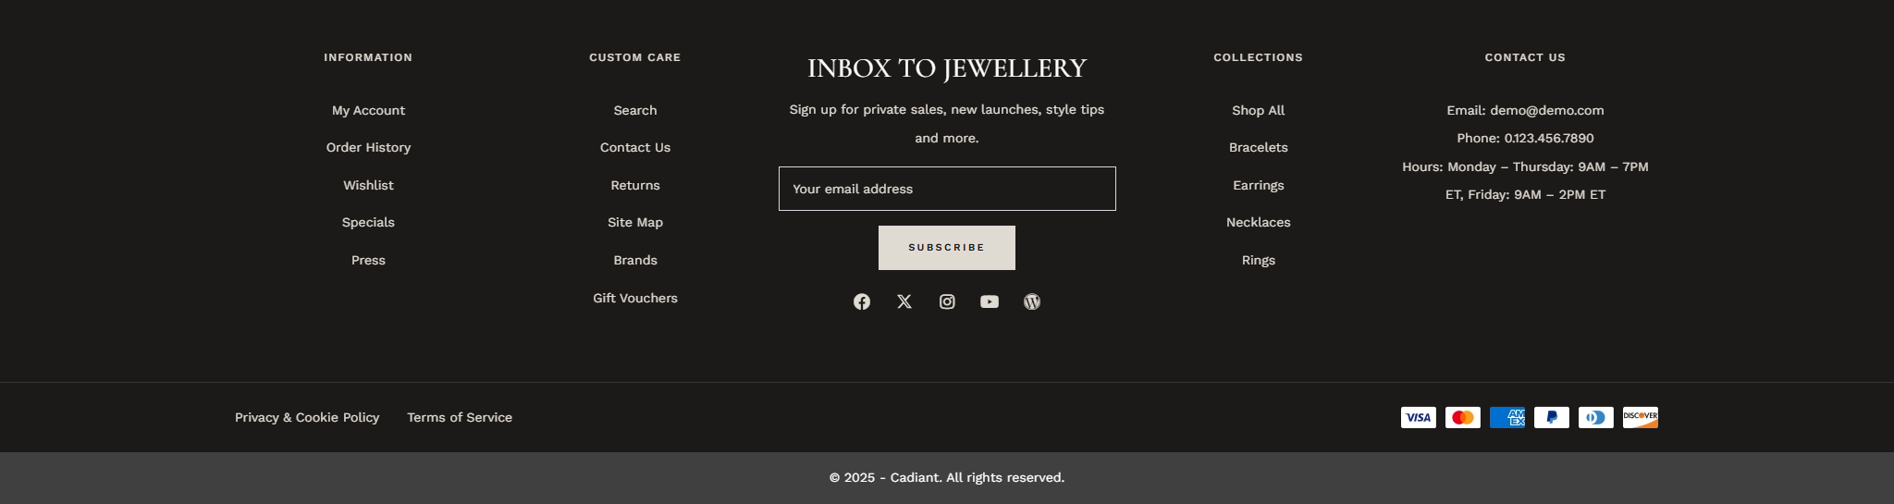View Terms of Service
Screen dimensions: 1894x504
pyautogui.click(x=460, y=417)
